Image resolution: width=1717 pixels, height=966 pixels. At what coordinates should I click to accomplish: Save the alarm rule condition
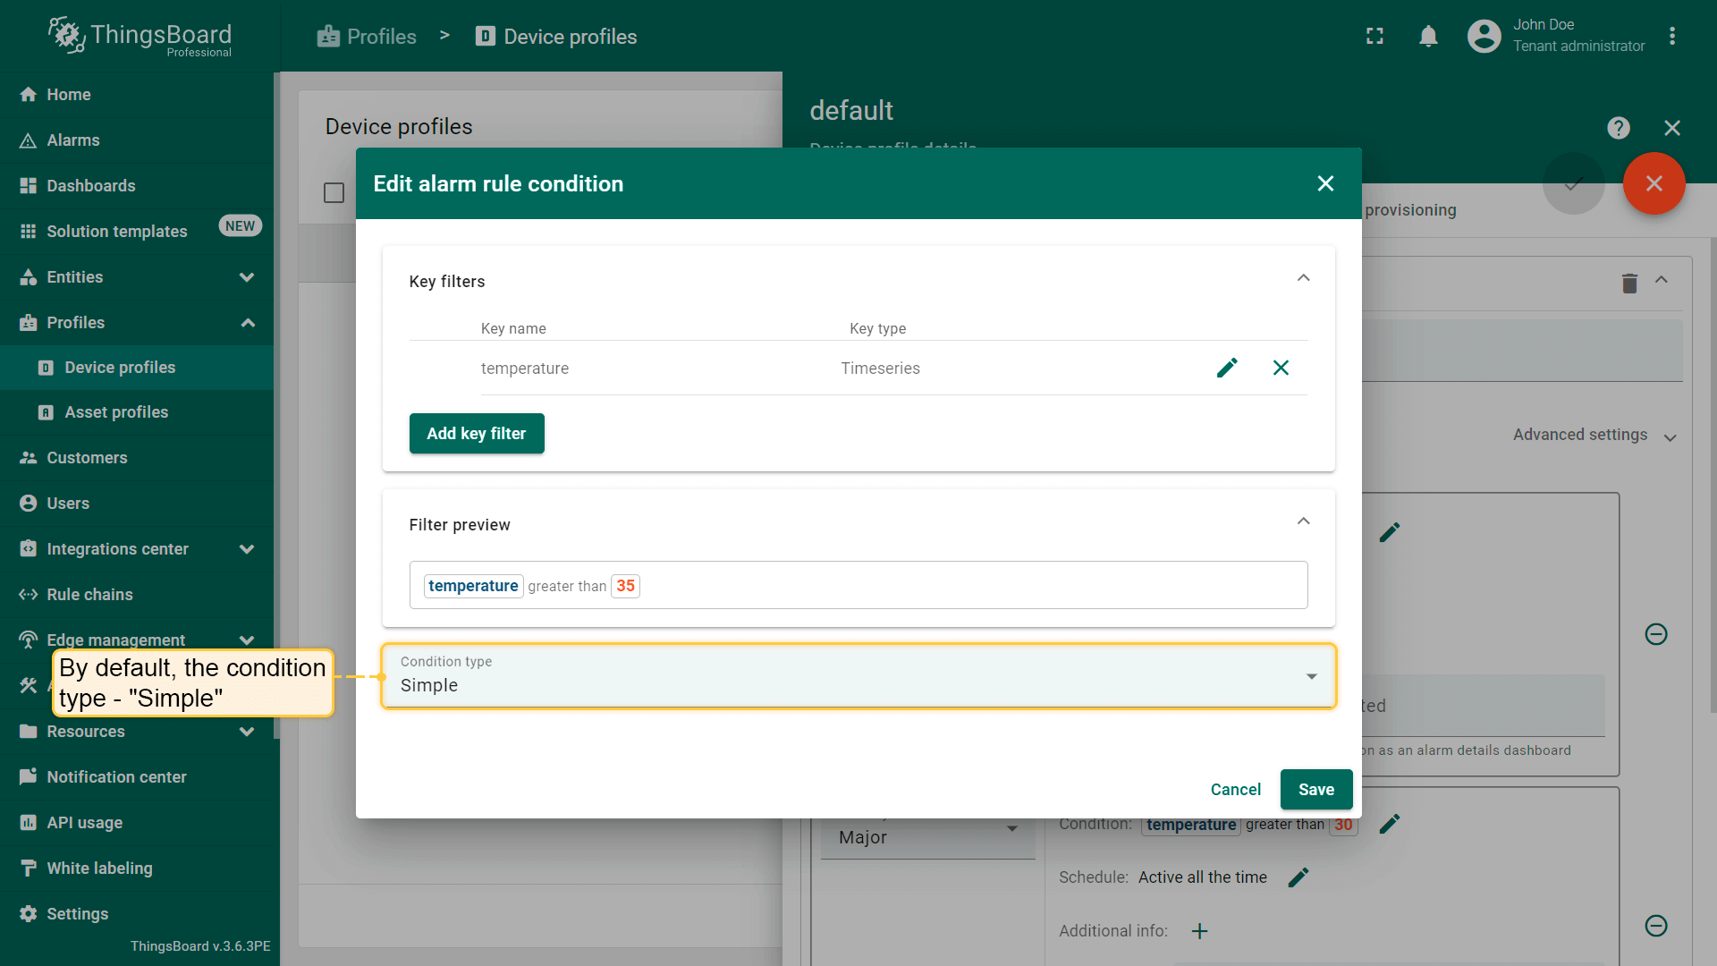point(1315,790)
